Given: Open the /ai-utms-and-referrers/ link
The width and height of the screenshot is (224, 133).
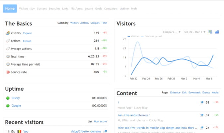Looking at the screenshot, I should tap(134, 115).
